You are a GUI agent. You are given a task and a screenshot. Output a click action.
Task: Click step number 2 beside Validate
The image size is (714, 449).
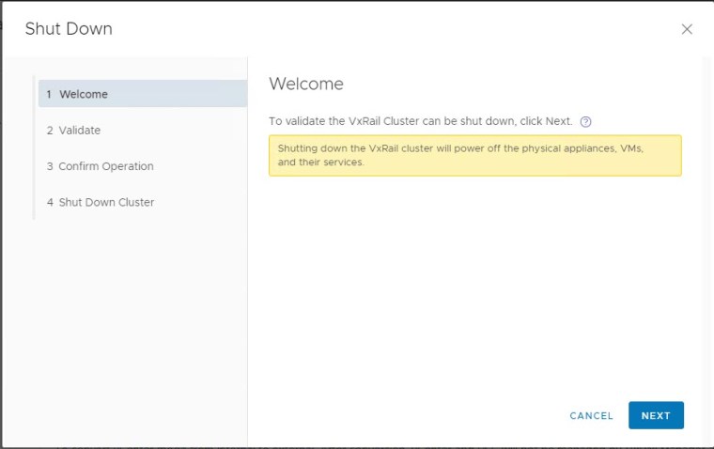[x=50, y=131]
